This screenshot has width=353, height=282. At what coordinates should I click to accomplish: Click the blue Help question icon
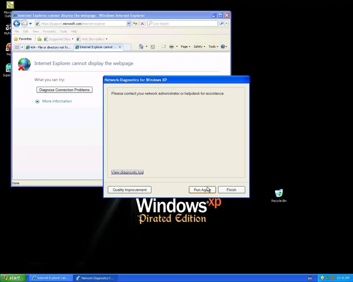(x=223, y=47)
